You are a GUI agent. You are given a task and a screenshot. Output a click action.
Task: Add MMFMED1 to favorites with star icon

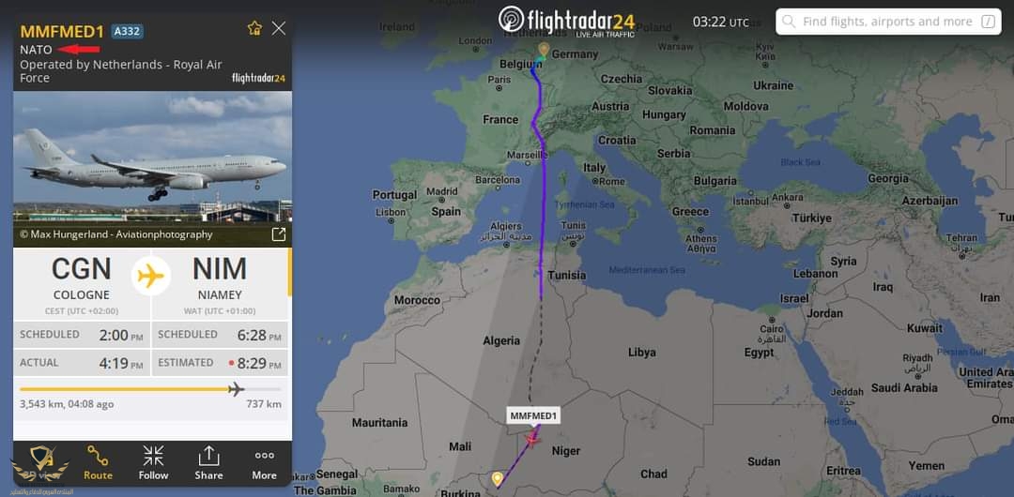pos(254,28)
